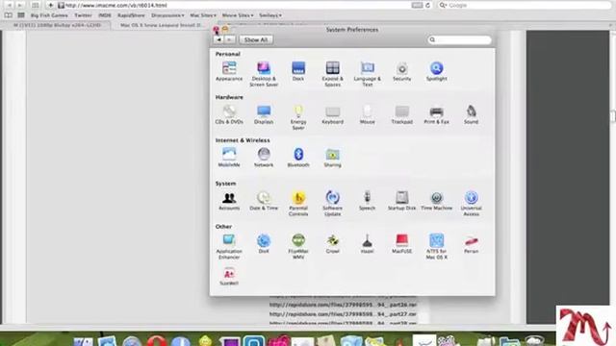Open the MobileMe preference pane

(229, 158)
